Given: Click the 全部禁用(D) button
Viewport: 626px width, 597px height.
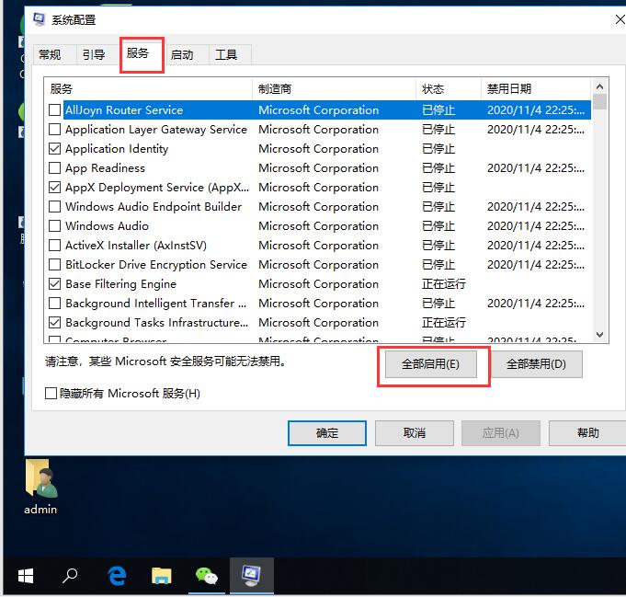Looking at the screenshot, I should pyautogui.click(x=536, y=364).
